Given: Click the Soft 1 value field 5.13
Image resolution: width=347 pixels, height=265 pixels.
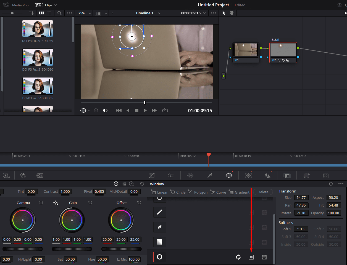Looking at the screenshot, I should pyautogui.click(x=301, y=229).
